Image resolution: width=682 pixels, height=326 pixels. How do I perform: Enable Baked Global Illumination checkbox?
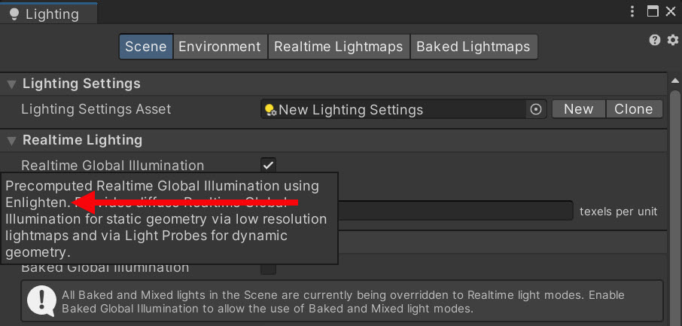pyautogui.click(x=269, y=270)
